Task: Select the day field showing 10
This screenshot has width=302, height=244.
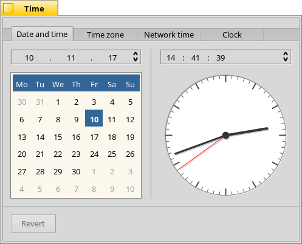Action: coord(29,58)
